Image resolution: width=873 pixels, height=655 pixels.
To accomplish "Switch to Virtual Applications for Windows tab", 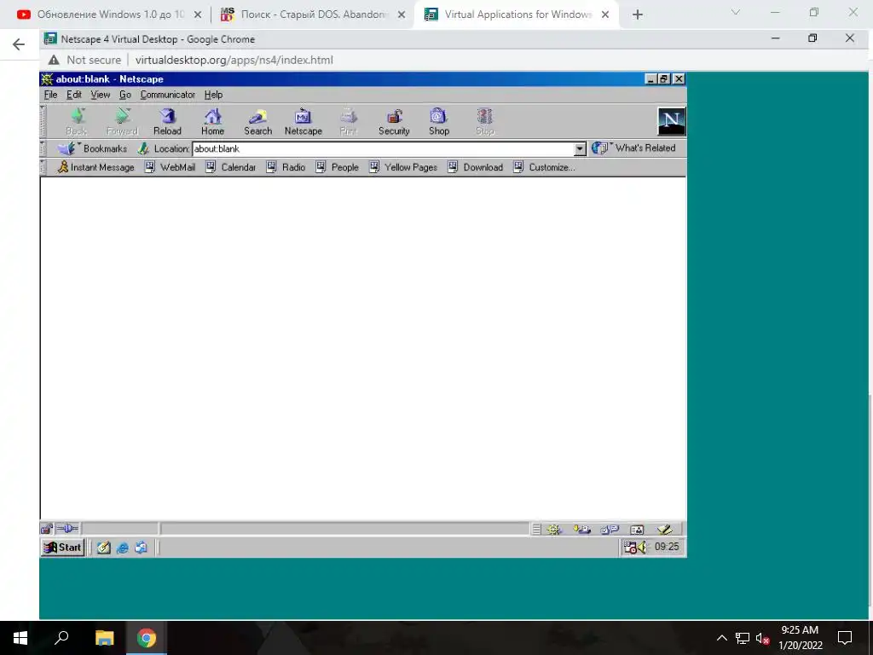I will 517,14.
